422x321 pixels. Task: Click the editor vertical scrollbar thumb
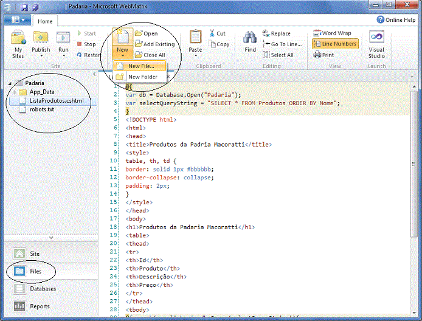point(414,164)
